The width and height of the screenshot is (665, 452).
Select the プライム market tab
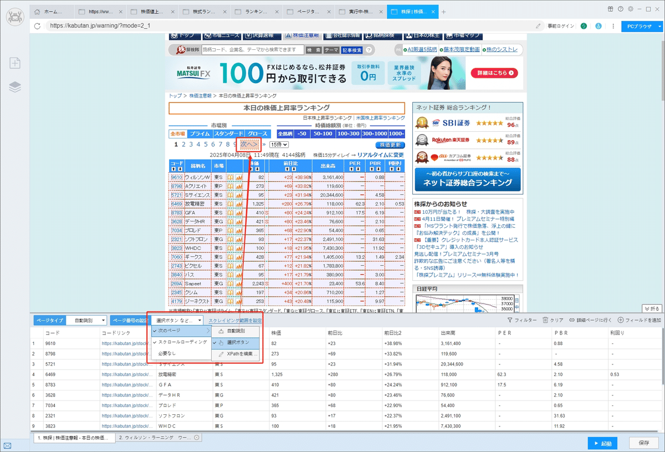[x=199, y=134]
